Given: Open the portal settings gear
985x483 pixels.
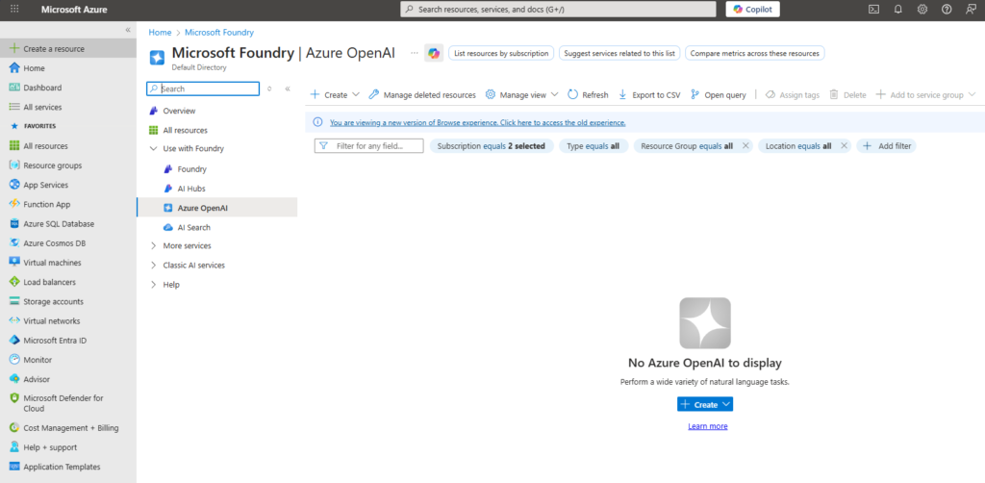Looking at the screenshot, I should pyautogui.click(x=922, y=9).
